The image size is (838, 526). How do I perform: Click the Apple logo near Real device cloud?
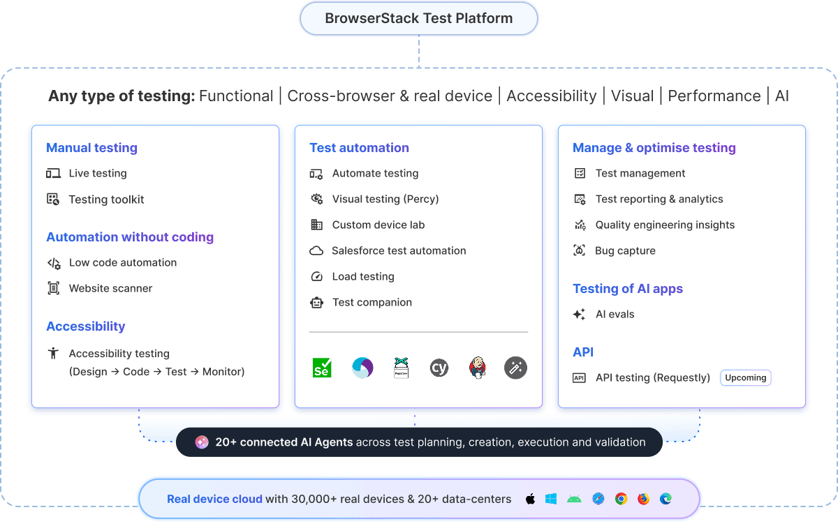(x=530, y=499)
